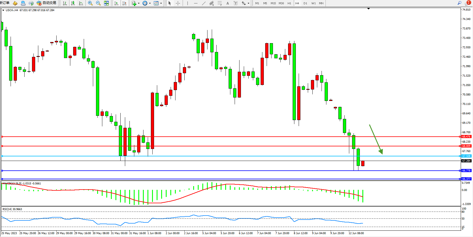
Task: Open the search magnifier at top right
Action: [x=459, y=3]
